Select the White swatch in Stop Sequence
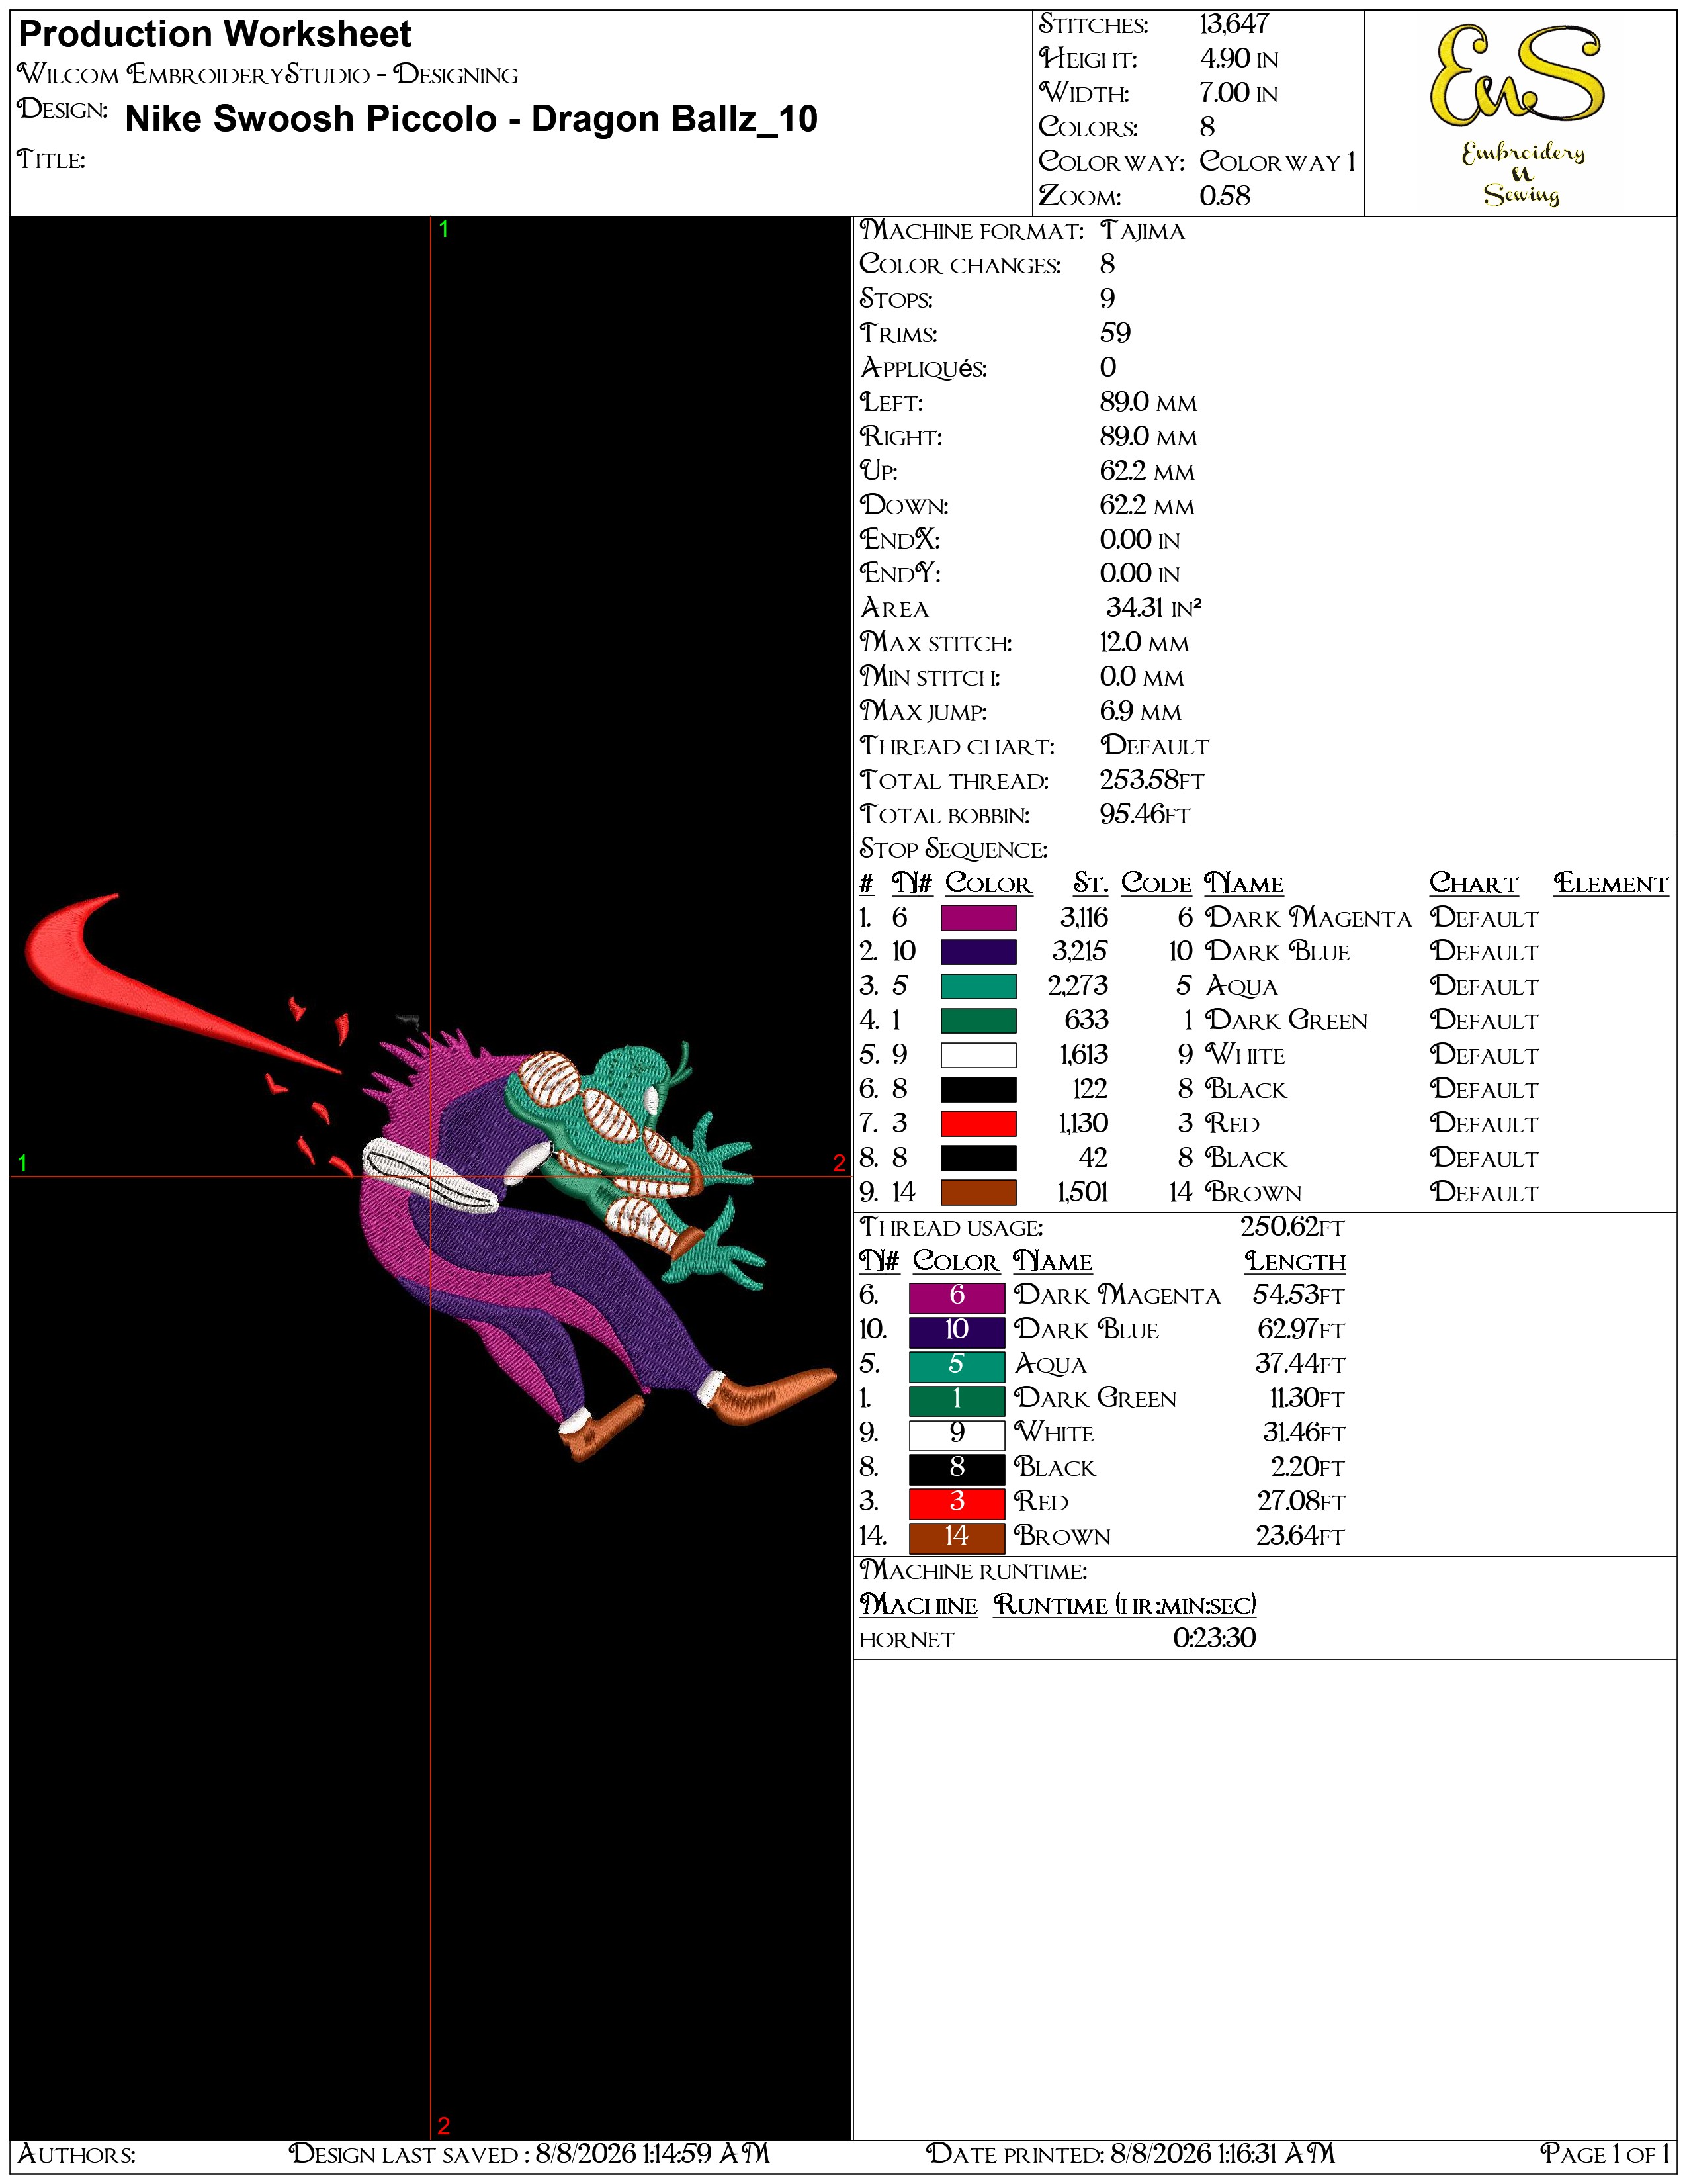 (x=977, y=1055)
